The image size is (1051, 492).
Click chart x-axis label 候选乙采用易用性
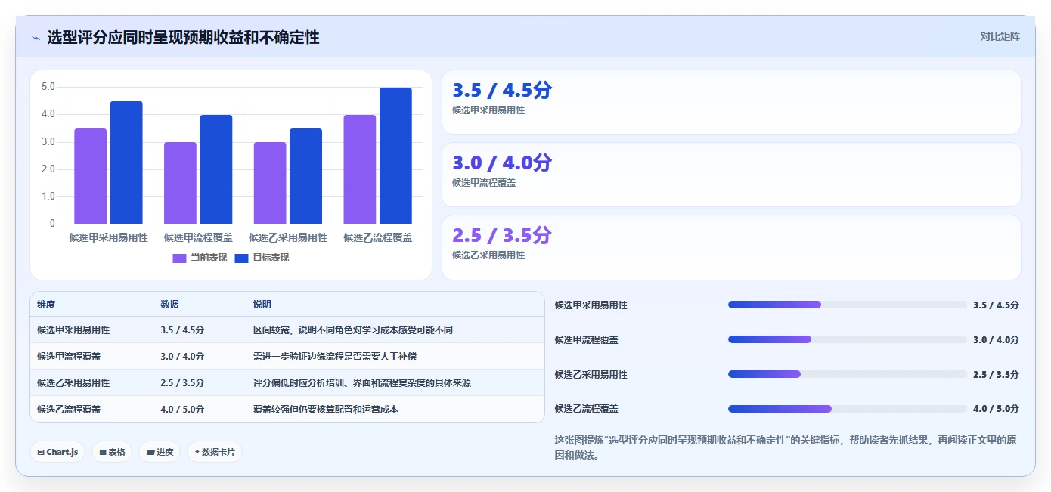(x=288, y=237)
